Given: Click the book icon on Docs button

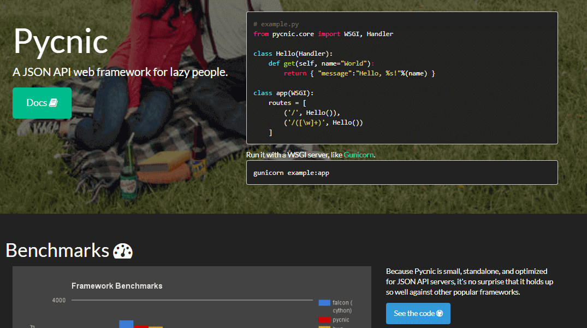Looking at the screenshot, I should [54, 103].
